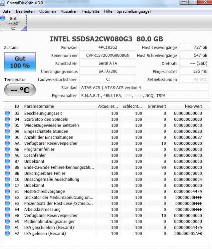Select the Grenzwert 90 in the B8 row
The width and height of the screenshot is (212, 249).
(x=164, y=167)
